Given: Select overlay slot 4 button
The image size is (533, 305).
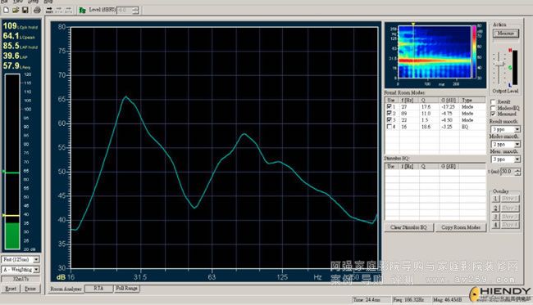Looking at the screenshot, I should click(495, 225).
